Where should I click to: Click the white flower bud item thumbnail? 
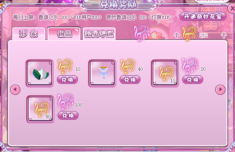coord(40,73)
